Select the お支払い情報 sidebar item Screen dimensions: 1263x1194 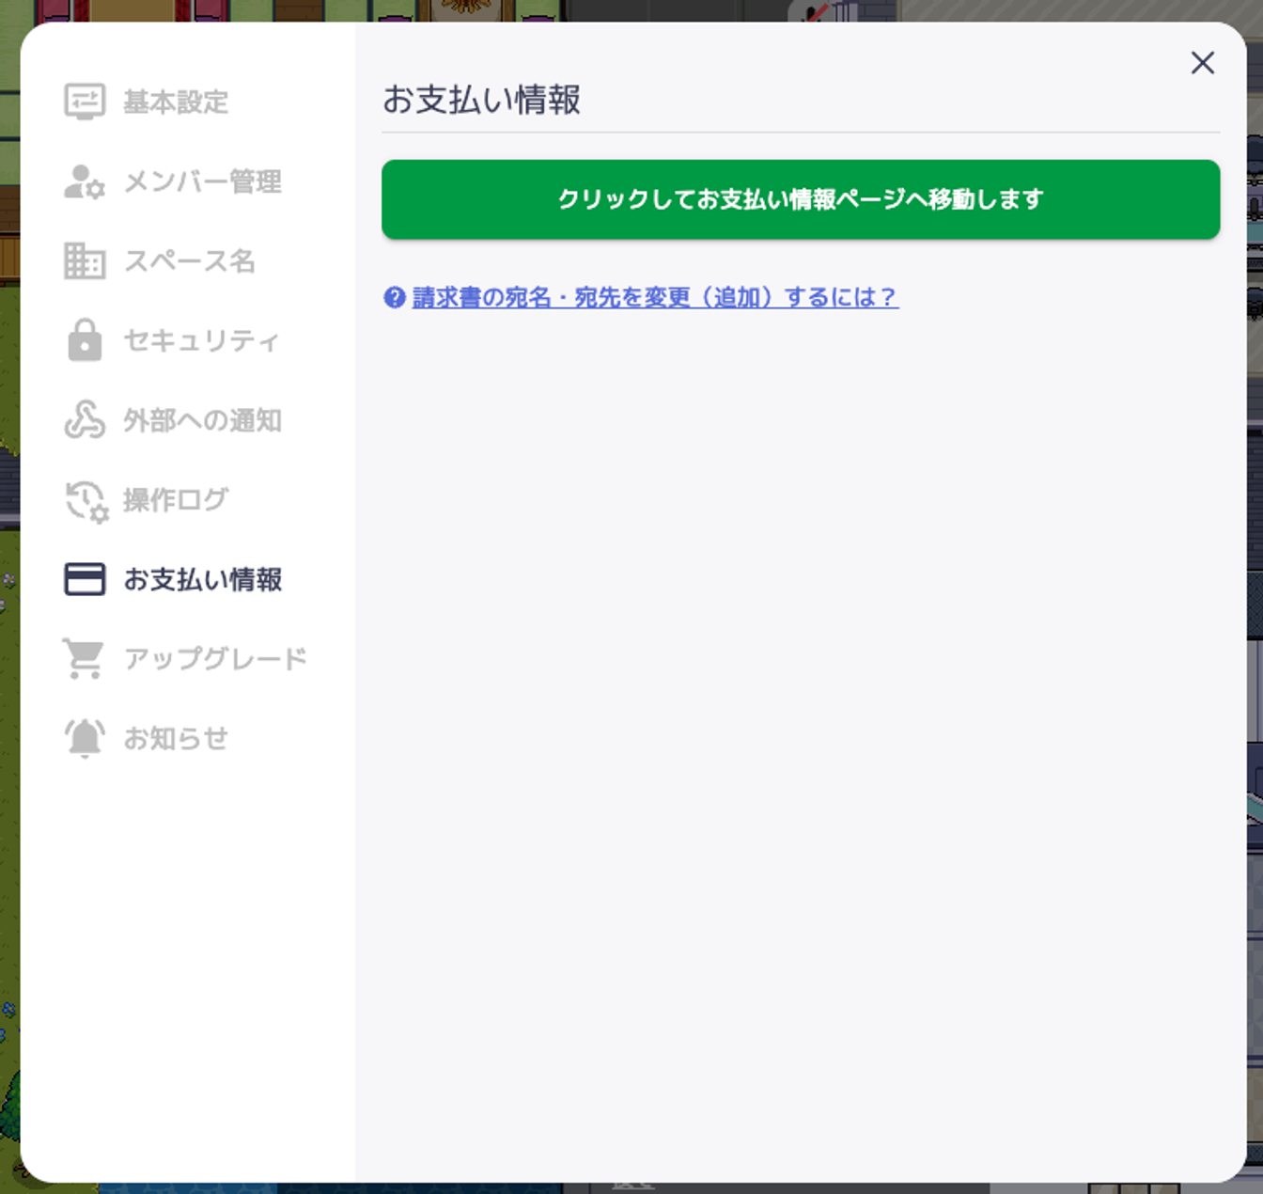click(203, 579)
